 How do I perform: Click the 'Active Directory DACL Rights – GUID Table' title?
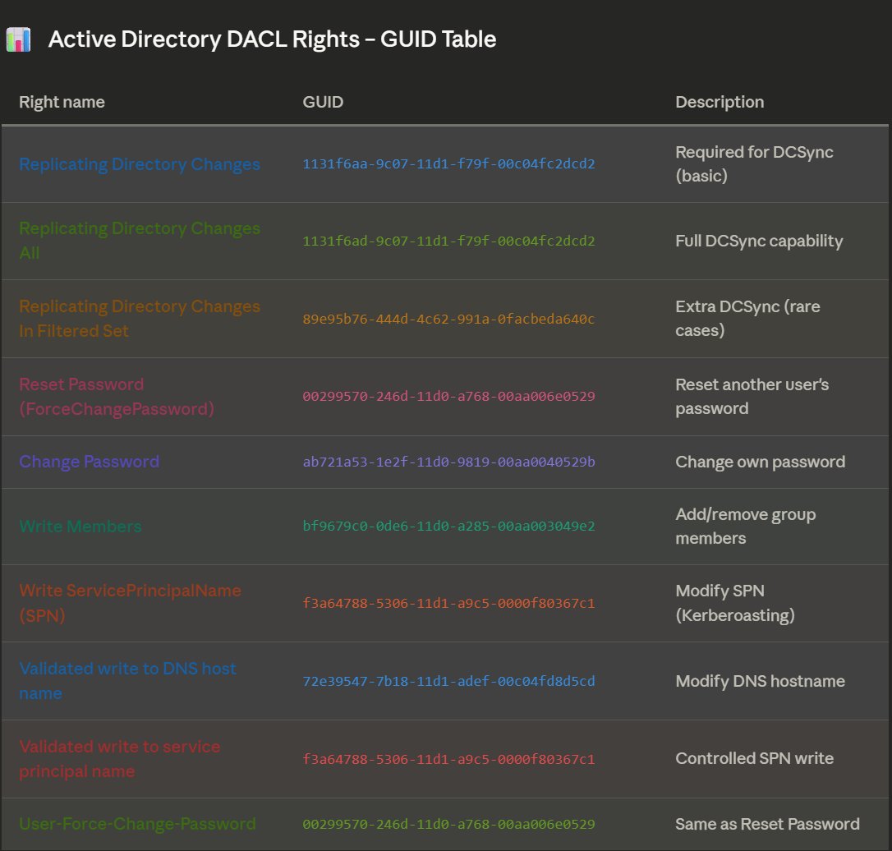click(x=272, y=39)
